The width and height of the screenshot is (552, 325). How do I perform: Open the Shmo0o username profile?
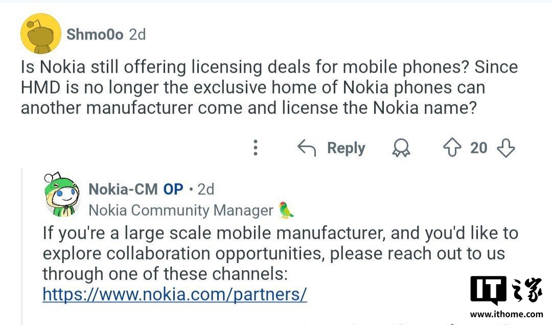(x=95, y=34)
